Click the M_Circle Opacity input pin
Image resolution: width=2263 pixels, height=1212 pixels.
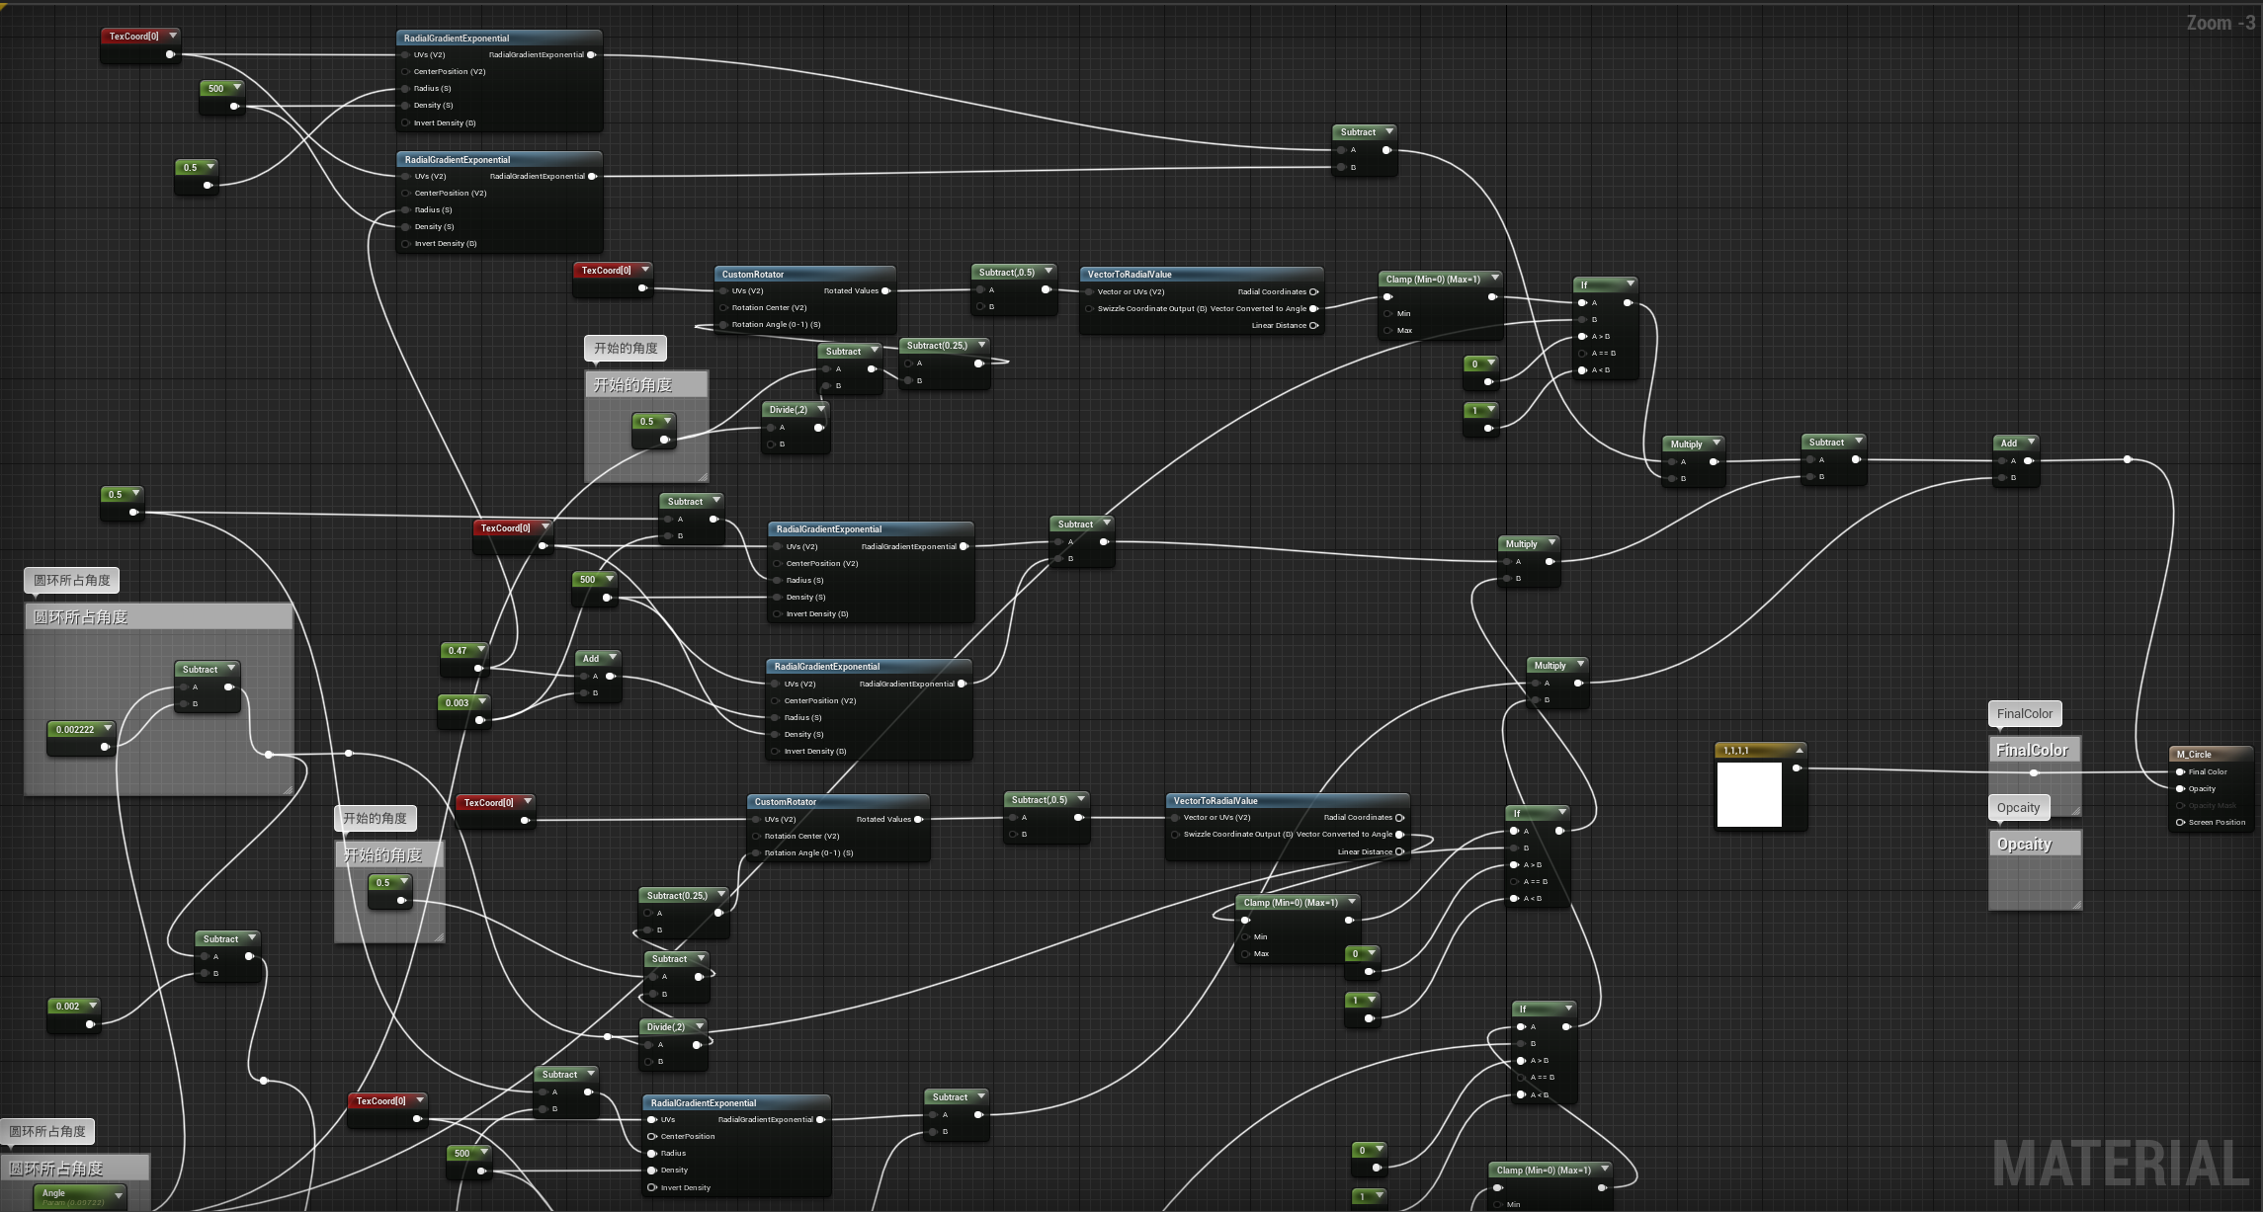tap(2180, 788)
